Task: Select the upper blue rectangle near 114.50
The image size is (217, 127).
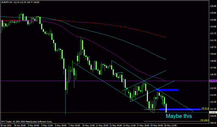Action: coord(167,90)
